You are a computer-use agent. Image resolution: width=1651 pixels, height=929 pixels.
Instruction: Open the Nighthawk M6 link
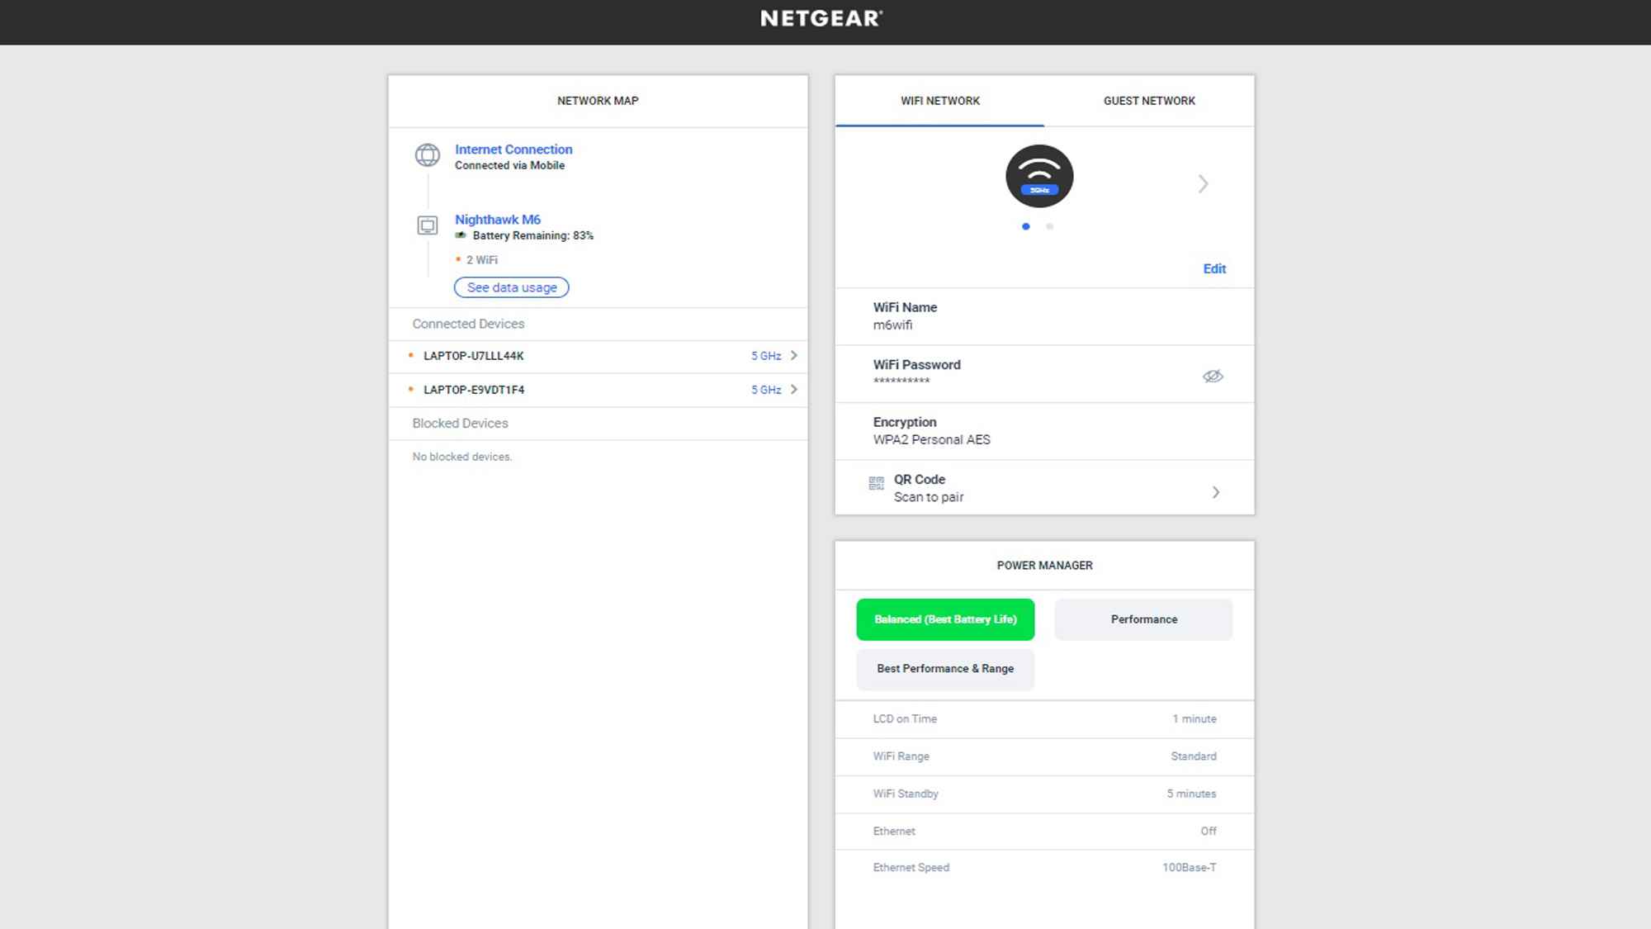[498, 220]
